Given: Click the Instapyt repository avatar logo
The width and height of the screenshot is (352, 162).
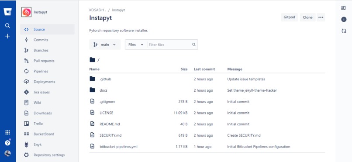Looking at the screenshot, I should (27, 12).
